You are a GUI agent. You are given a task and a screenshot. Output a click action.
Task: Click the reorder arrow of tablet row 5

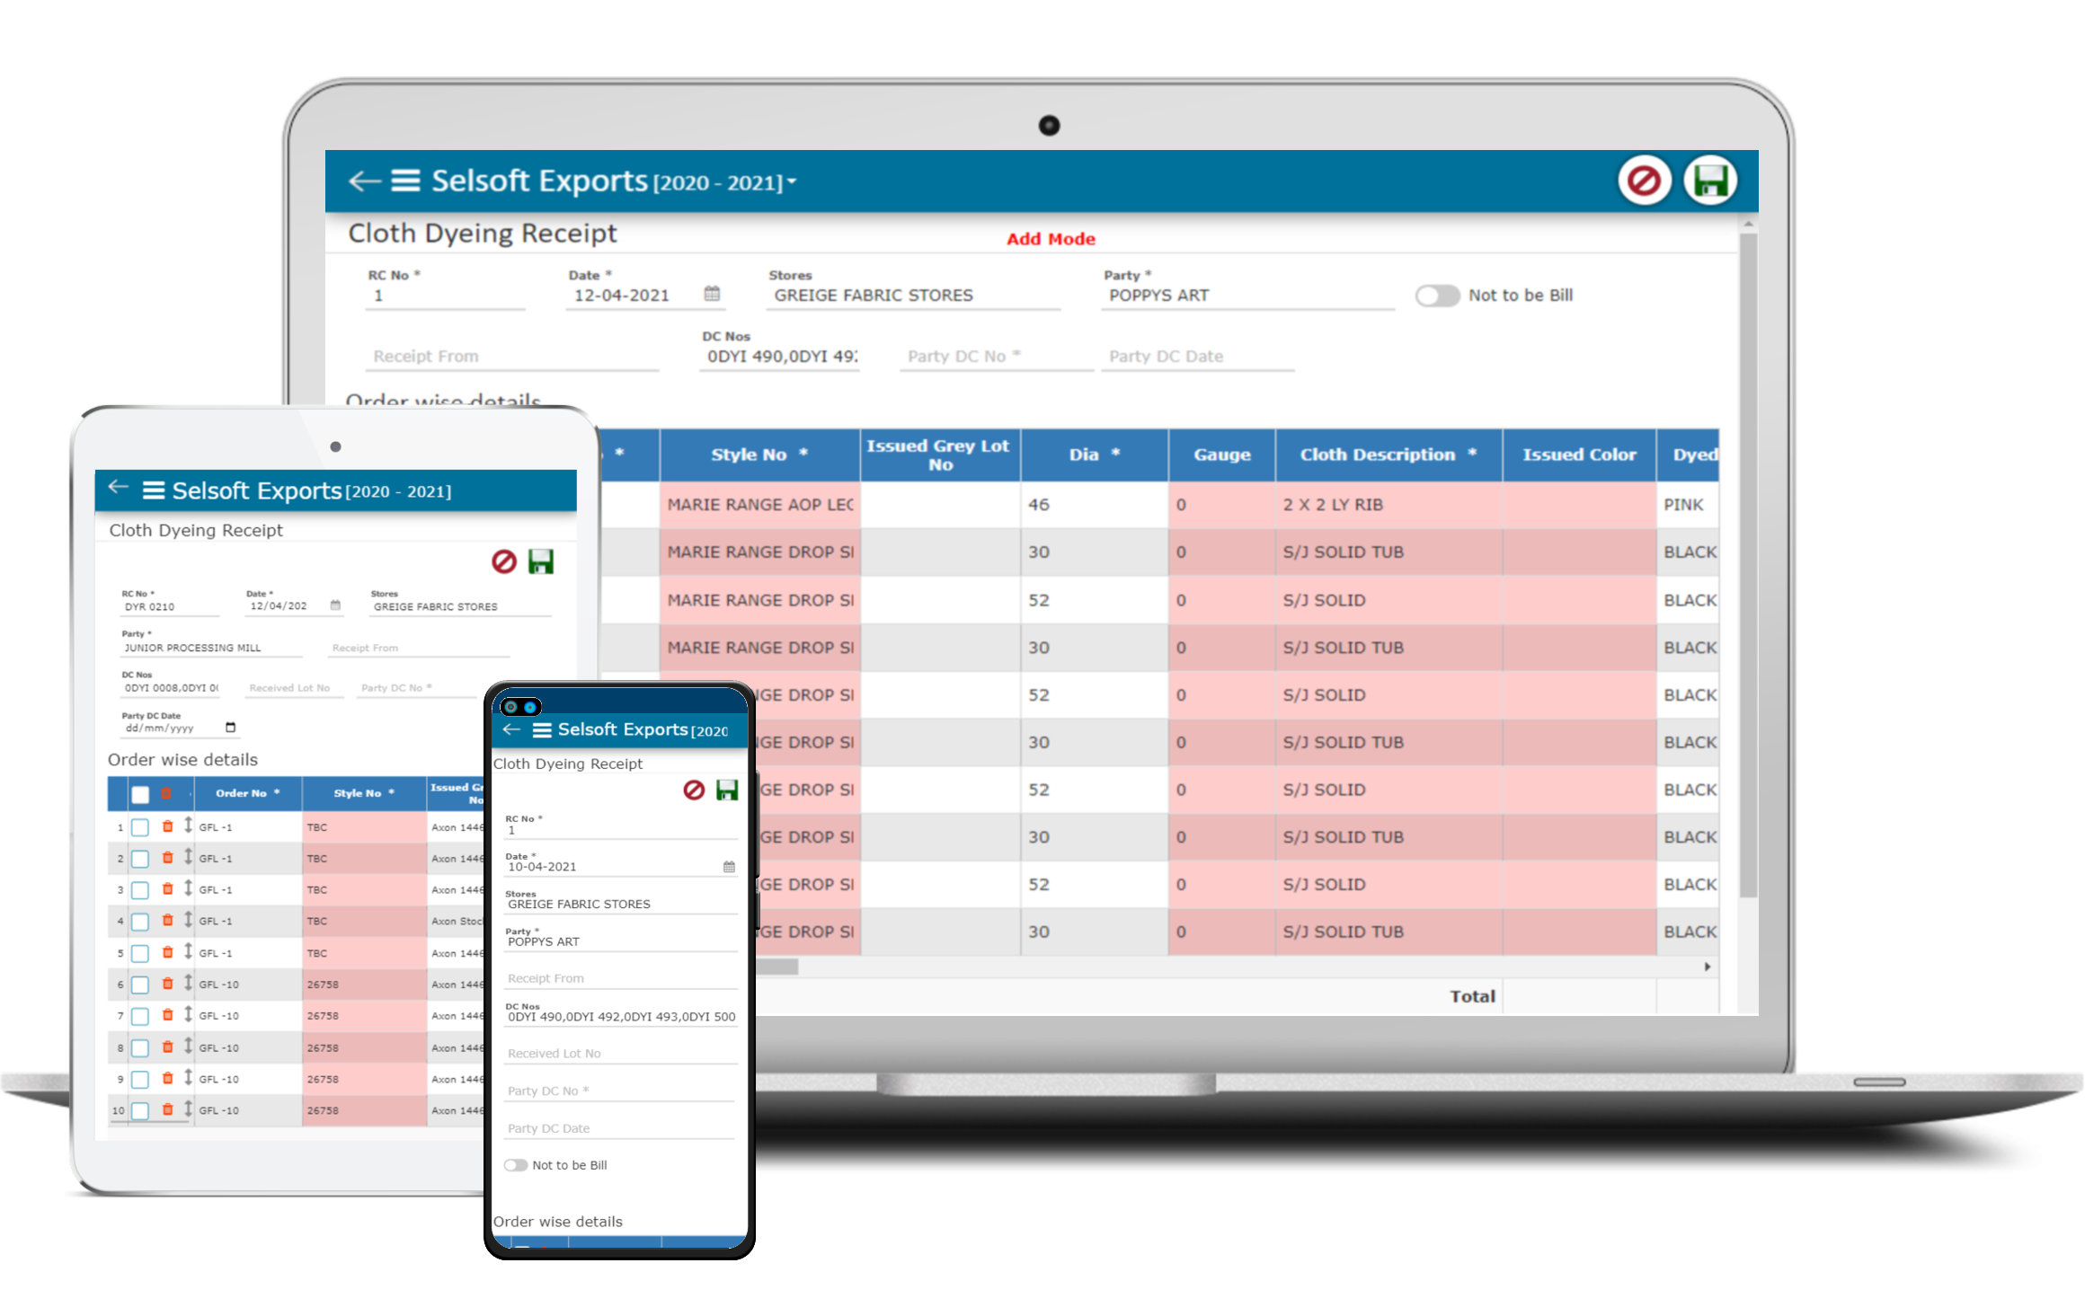coord(188,951)
